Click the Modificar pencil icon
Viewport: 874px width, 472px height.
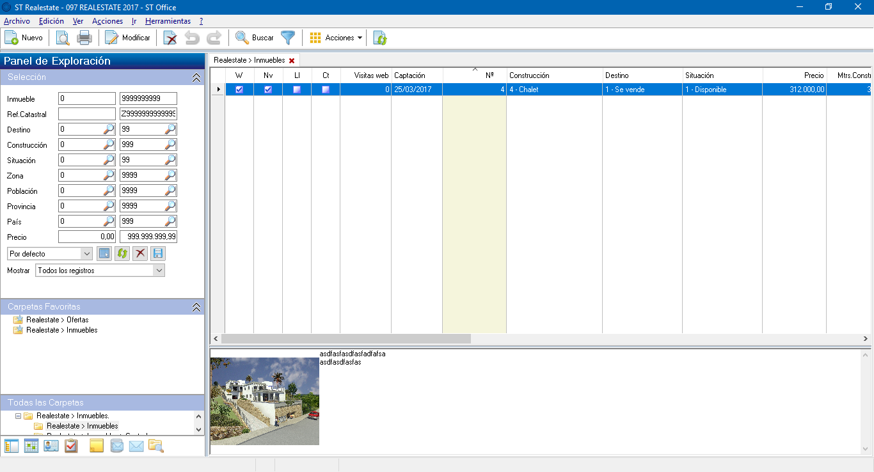tap(112, 38)
